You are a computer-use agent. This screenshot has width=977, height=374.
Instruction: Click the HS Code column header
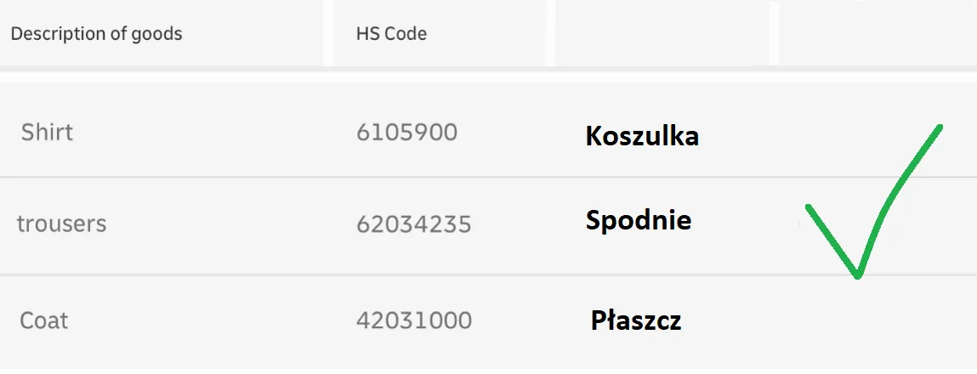click(x=391, y=34)
